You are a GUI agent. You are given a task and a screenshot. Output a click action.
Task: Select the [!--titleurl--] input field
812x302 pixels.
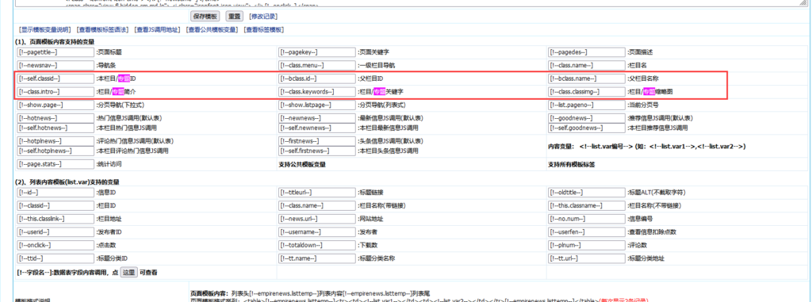(x=317, y=193)
